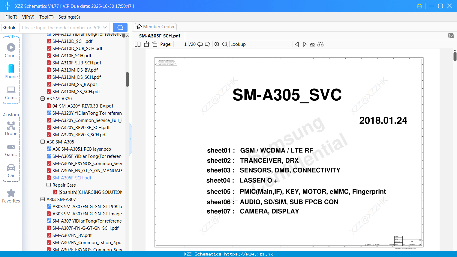Select SM-A305F_SCH.pdf in tree
457x257 pixels.
tap(72, 178)
